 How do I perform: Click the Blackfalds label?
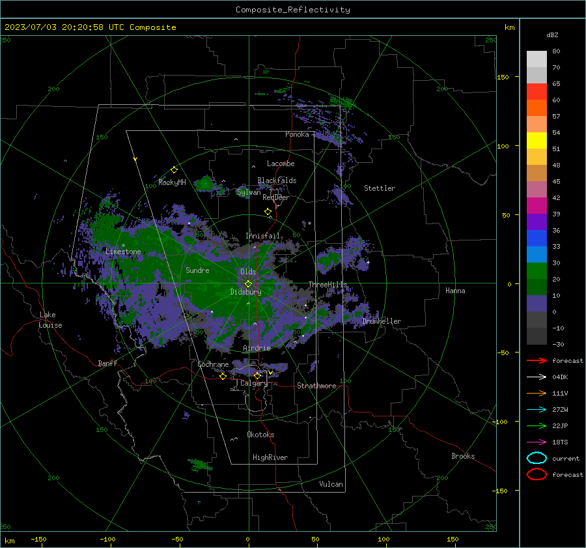(x=277, y=180)
